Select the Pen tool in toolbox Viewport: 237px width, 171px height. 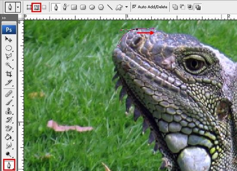[x=9, y=165]
